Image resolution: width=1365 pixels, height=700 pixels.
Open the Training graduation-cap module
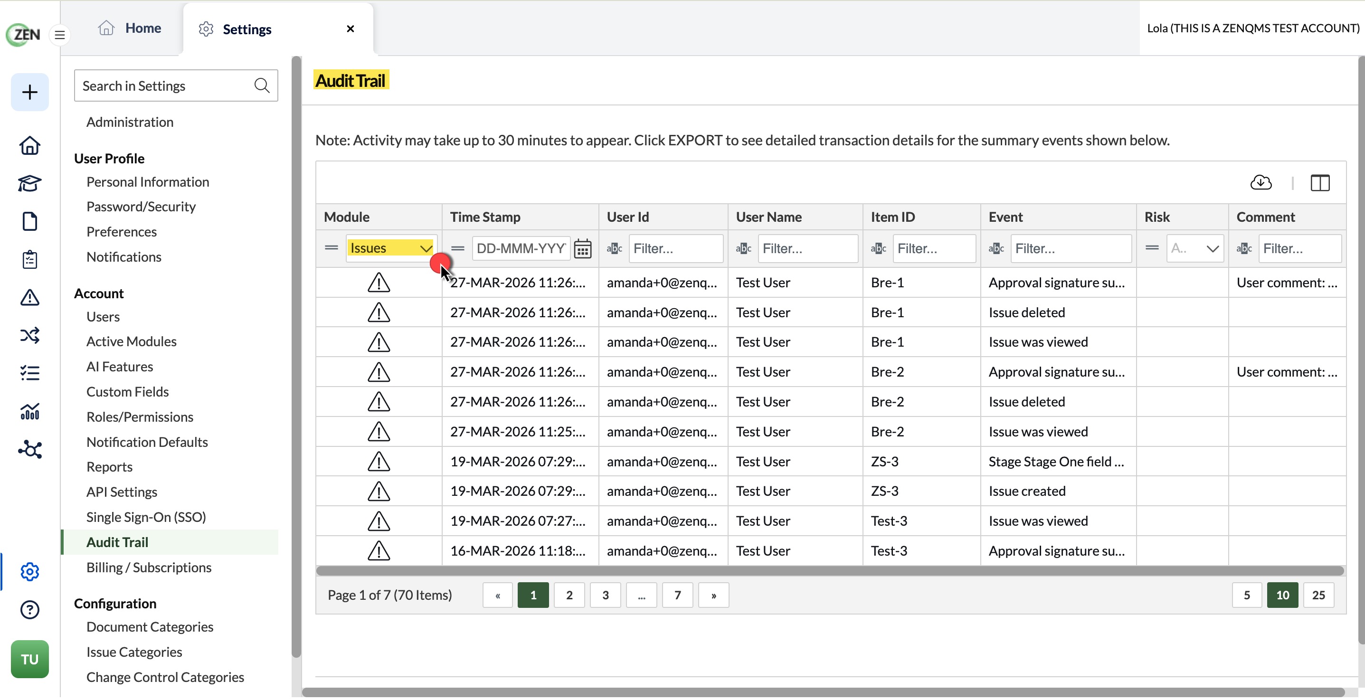(x=29, y=183)
